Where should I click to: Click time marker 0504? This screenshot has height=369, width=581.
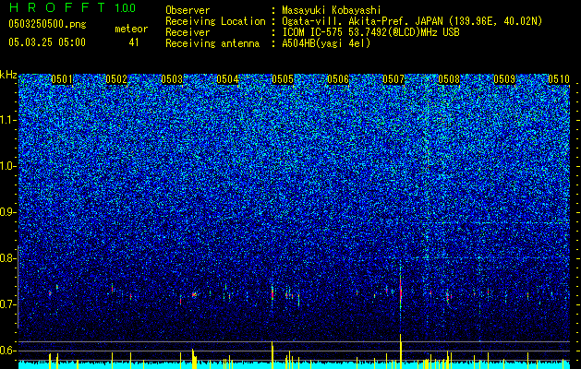227,79
